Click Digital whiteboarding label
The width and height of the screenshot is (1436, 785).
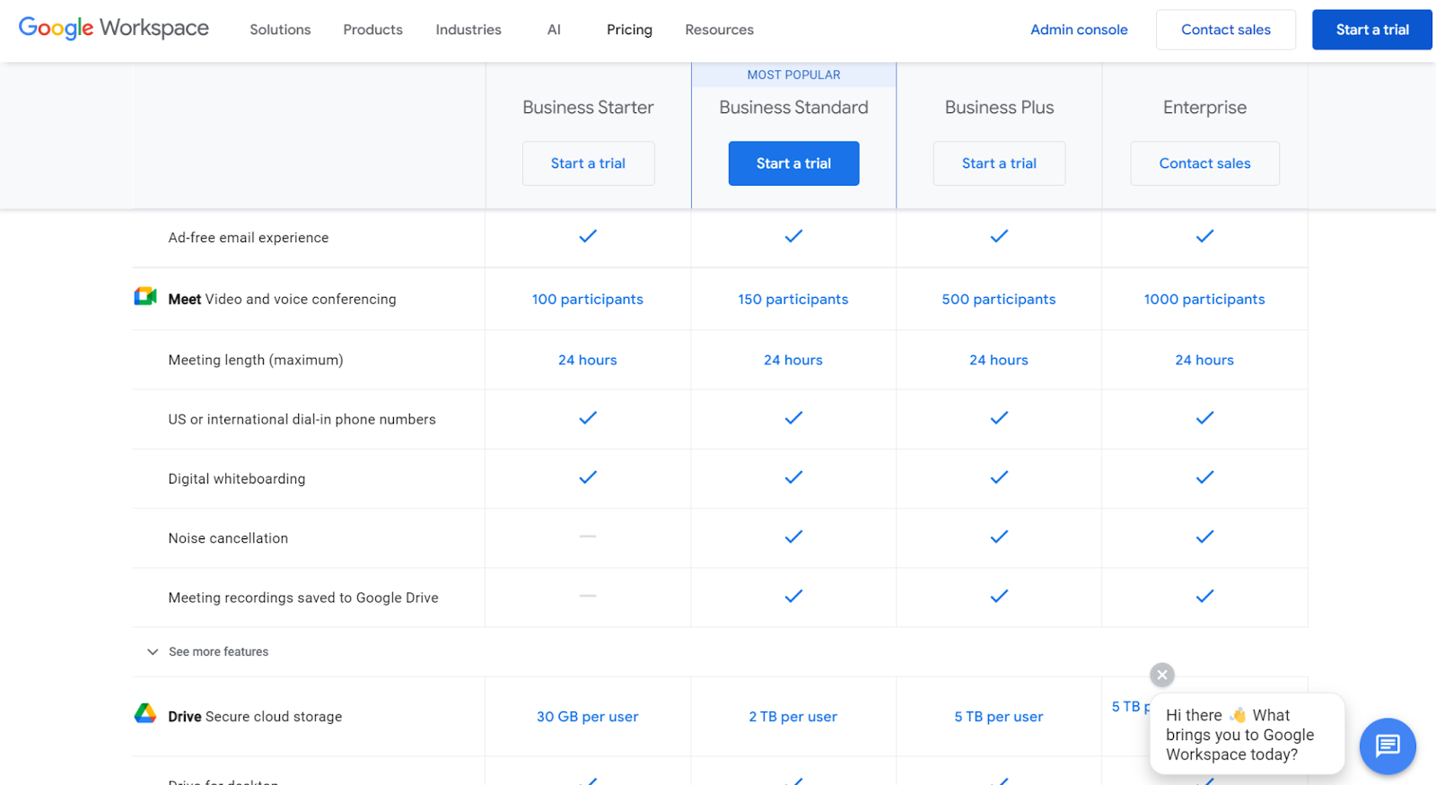point(237,479)
